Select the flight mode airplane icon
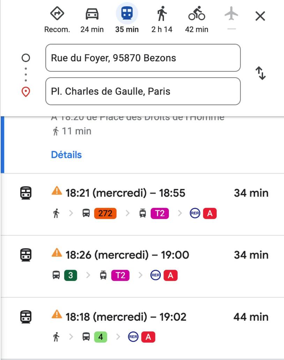284x360 pixels. click(x=231, y=14)
